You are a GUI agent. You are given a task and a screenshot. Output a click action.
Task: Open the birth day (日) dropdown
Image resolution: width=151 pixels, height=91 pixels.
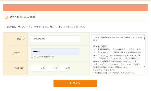pos(63,68)
